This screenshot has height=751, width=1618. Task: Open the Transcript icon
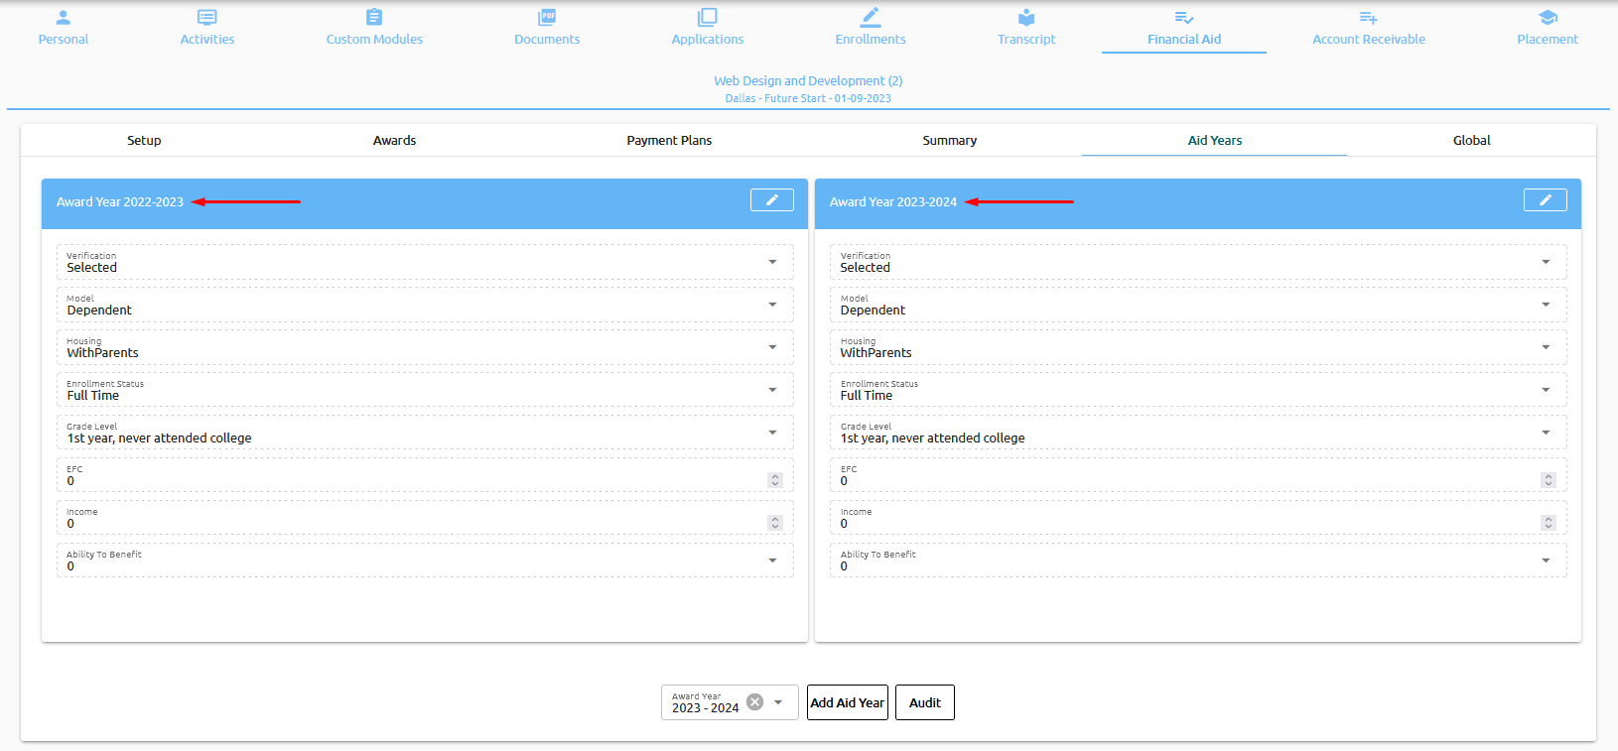[x=1026, y=18]
